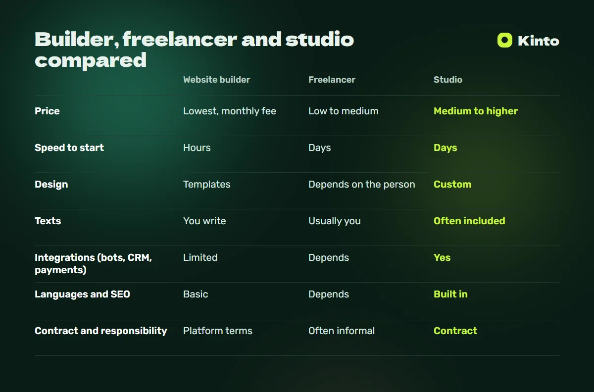Select the 'Custom' cell
The width and height of the screenshot is (594, 392).
tap(452, 184)
